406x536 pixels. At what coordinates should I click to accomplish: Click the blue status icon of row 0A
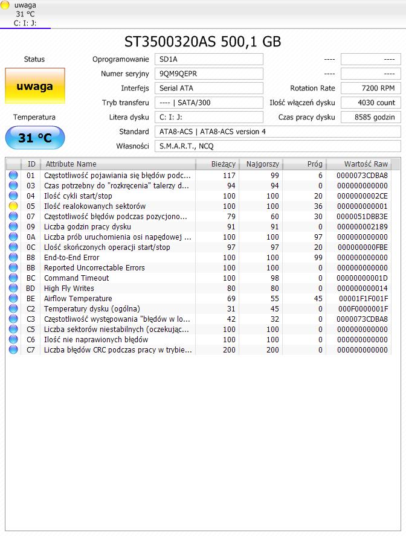point(13,237)
